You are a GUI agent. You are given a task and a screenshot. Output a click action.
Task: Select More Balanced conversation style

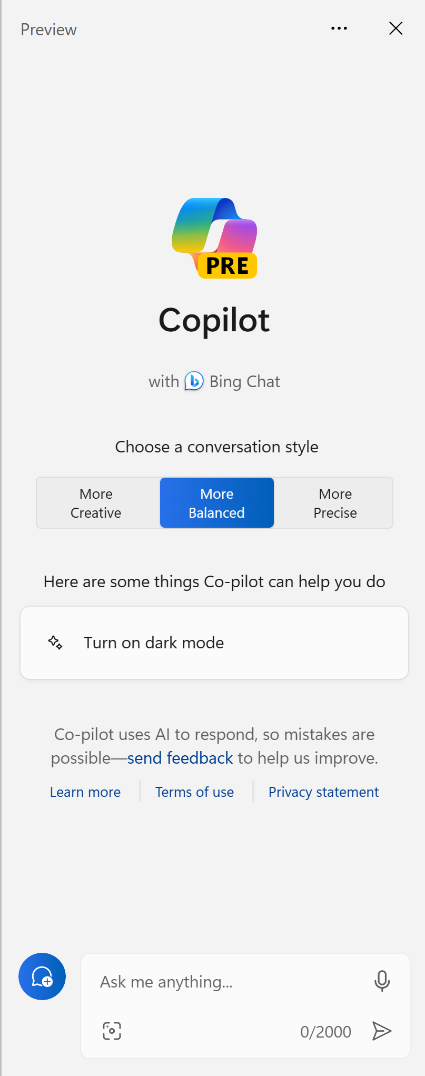click(216, 503)
